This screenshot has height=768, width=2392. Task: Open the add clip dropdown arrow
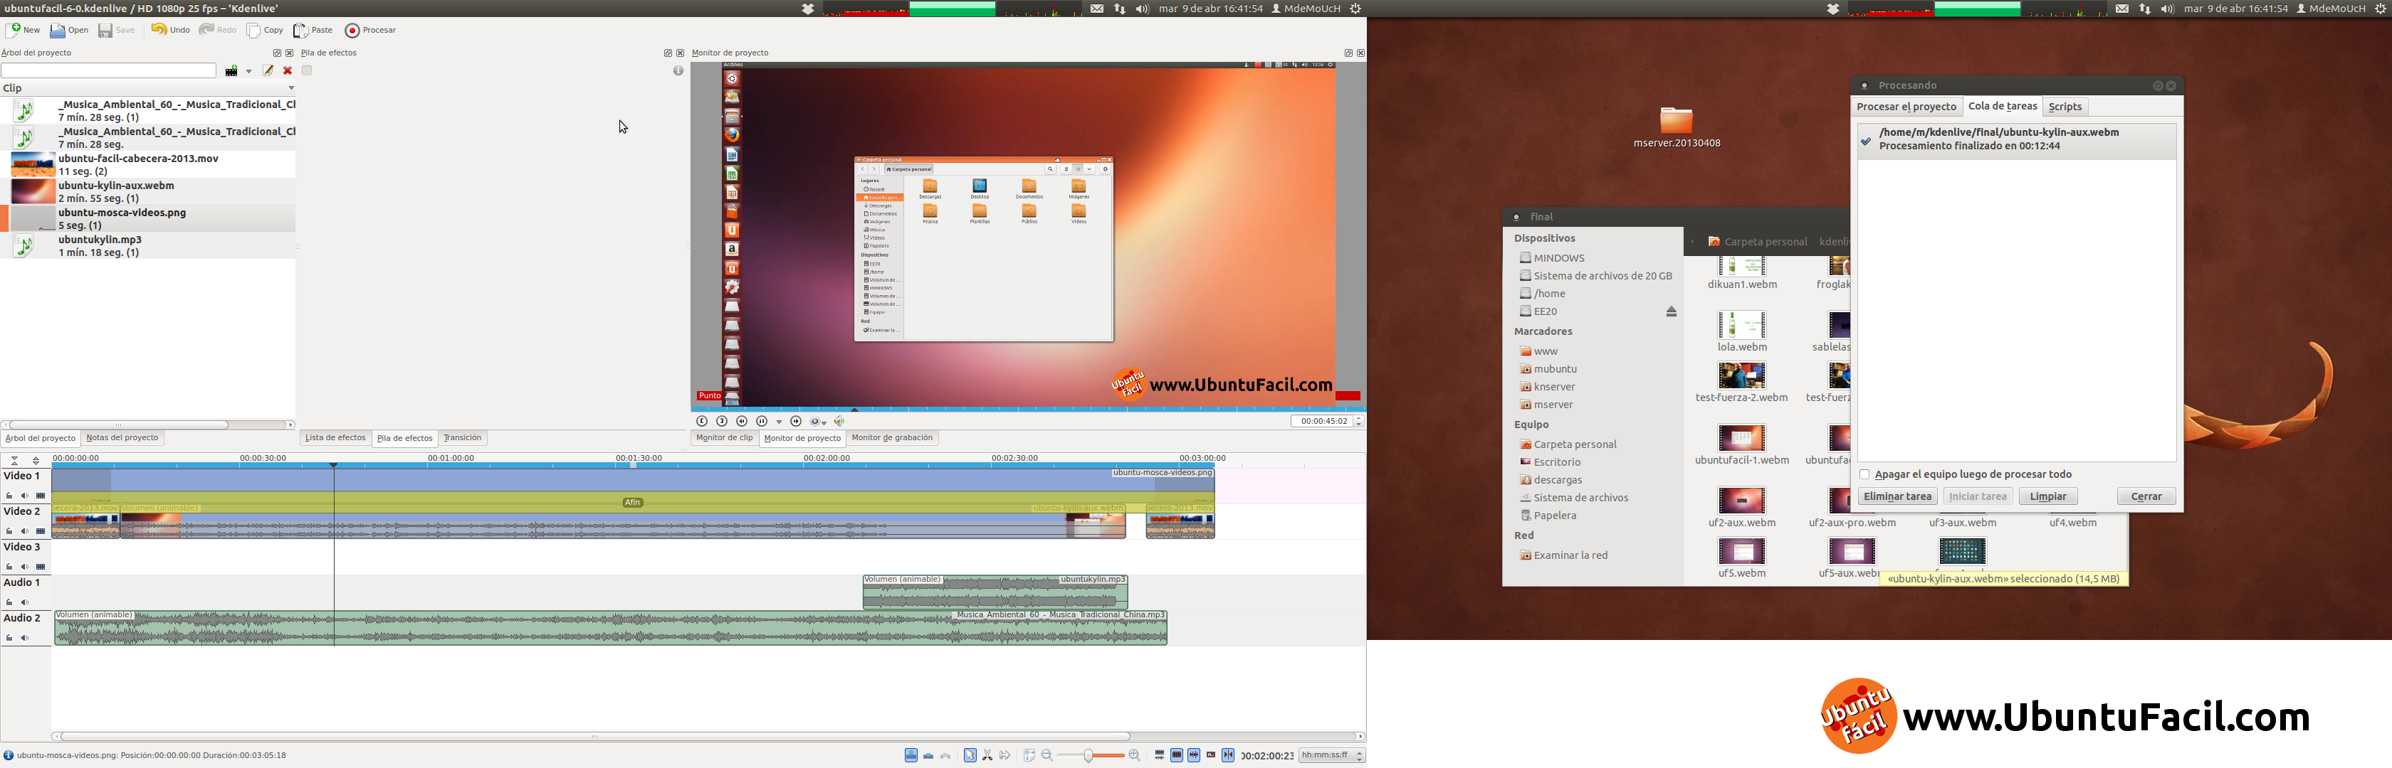point(248,71)
